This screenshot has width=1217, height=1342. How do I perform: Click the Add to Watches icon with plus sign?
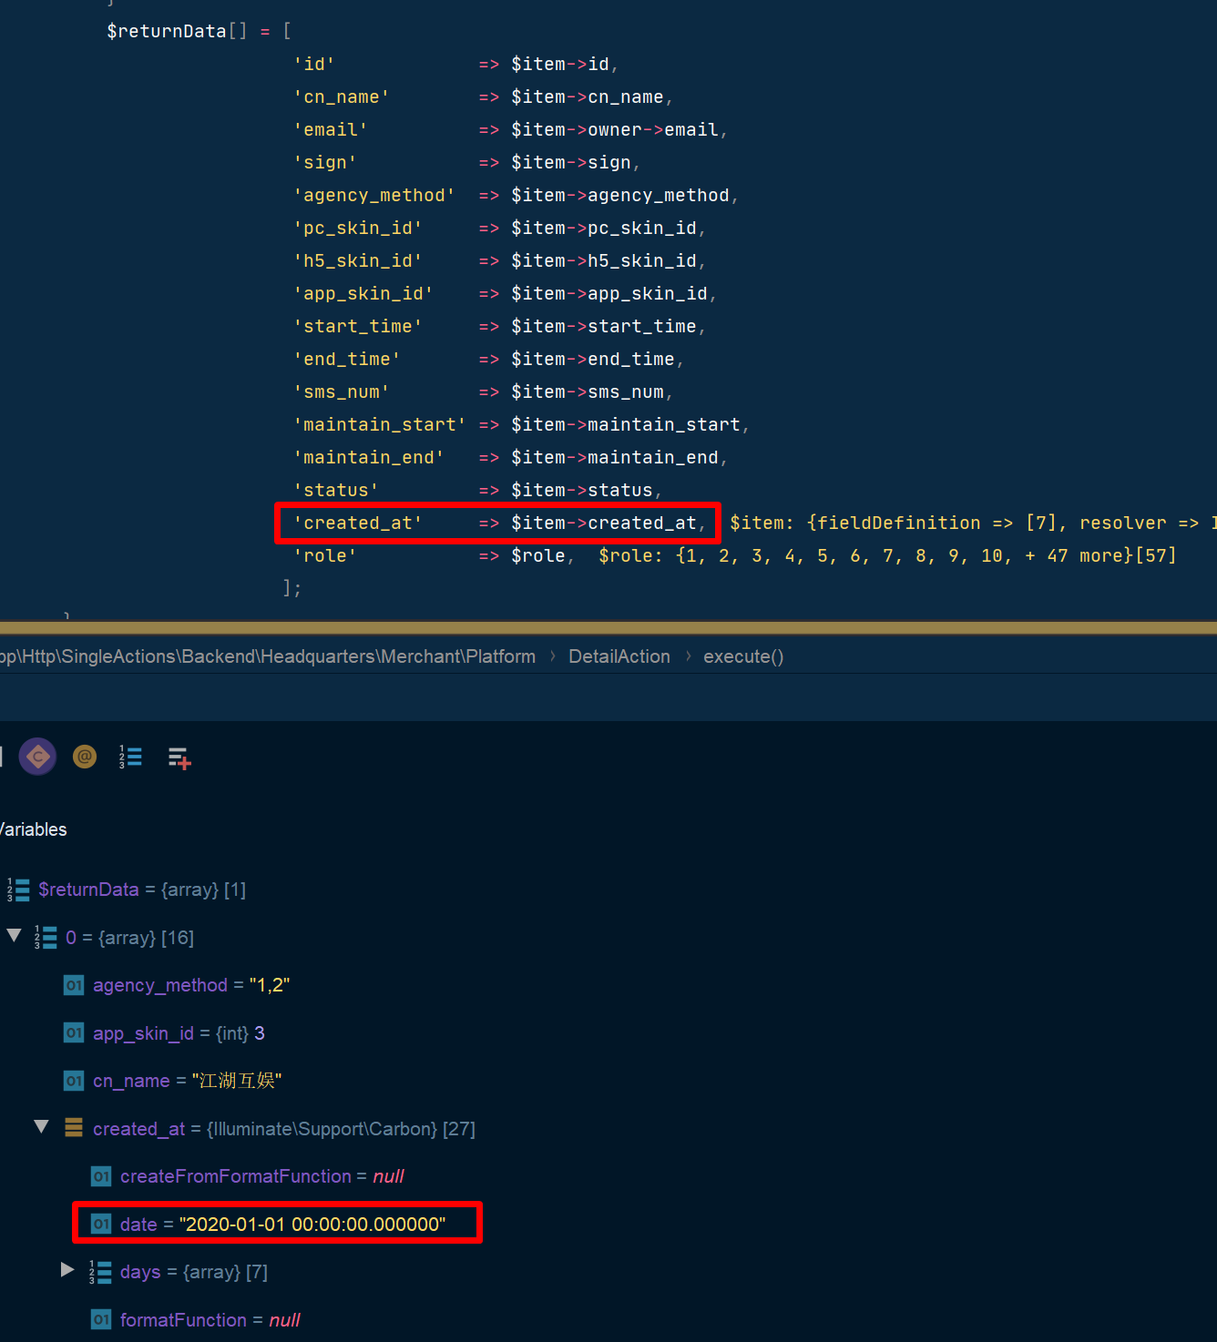click(179, 757)
